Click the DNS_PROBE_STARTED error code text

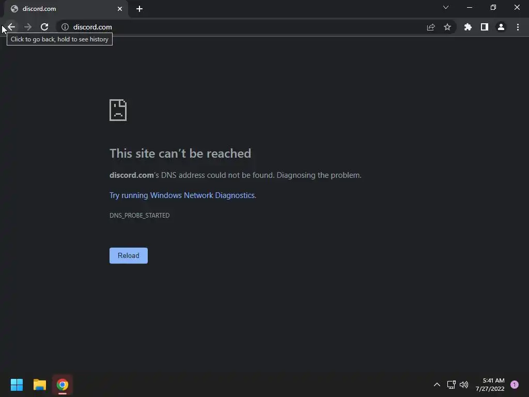pyautogui.click(x=139, y=216)
